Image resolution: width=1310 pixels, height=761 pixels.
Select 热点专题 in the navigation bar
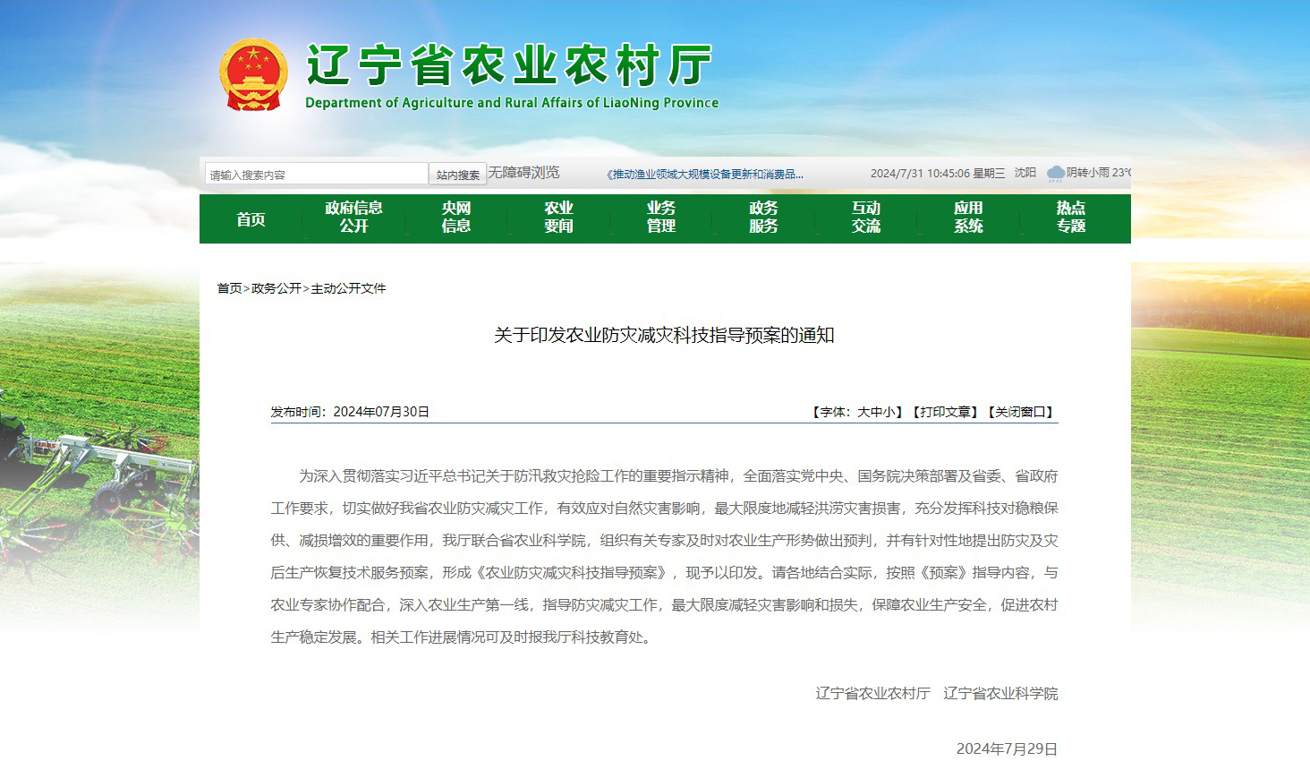[x=1071, y=218]
